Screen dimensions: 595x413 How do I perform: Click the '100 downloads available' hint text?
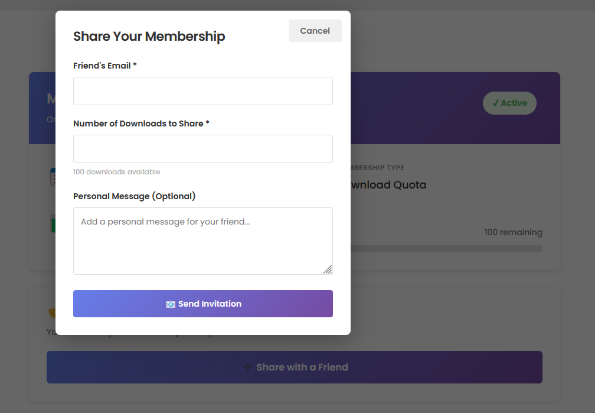[116, 172]
